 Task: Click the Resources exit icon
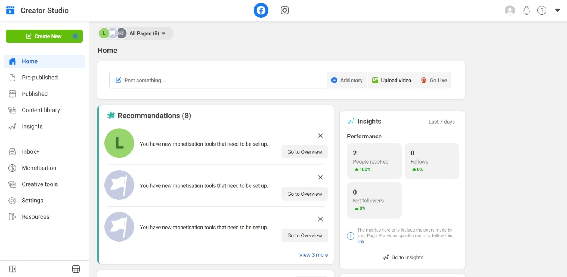tap(12, 217)
